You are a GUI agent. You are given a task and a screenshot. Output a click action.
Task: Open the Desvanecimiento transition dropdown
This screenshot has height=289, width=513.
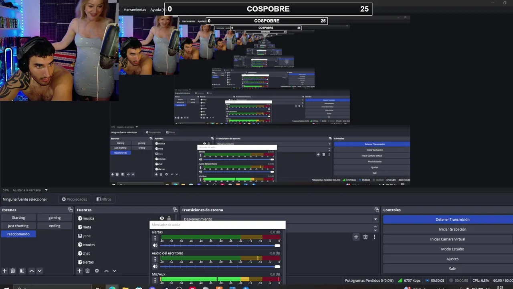[280, 219]
